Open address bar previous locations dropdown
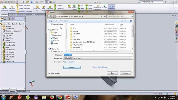 point(102,16)
